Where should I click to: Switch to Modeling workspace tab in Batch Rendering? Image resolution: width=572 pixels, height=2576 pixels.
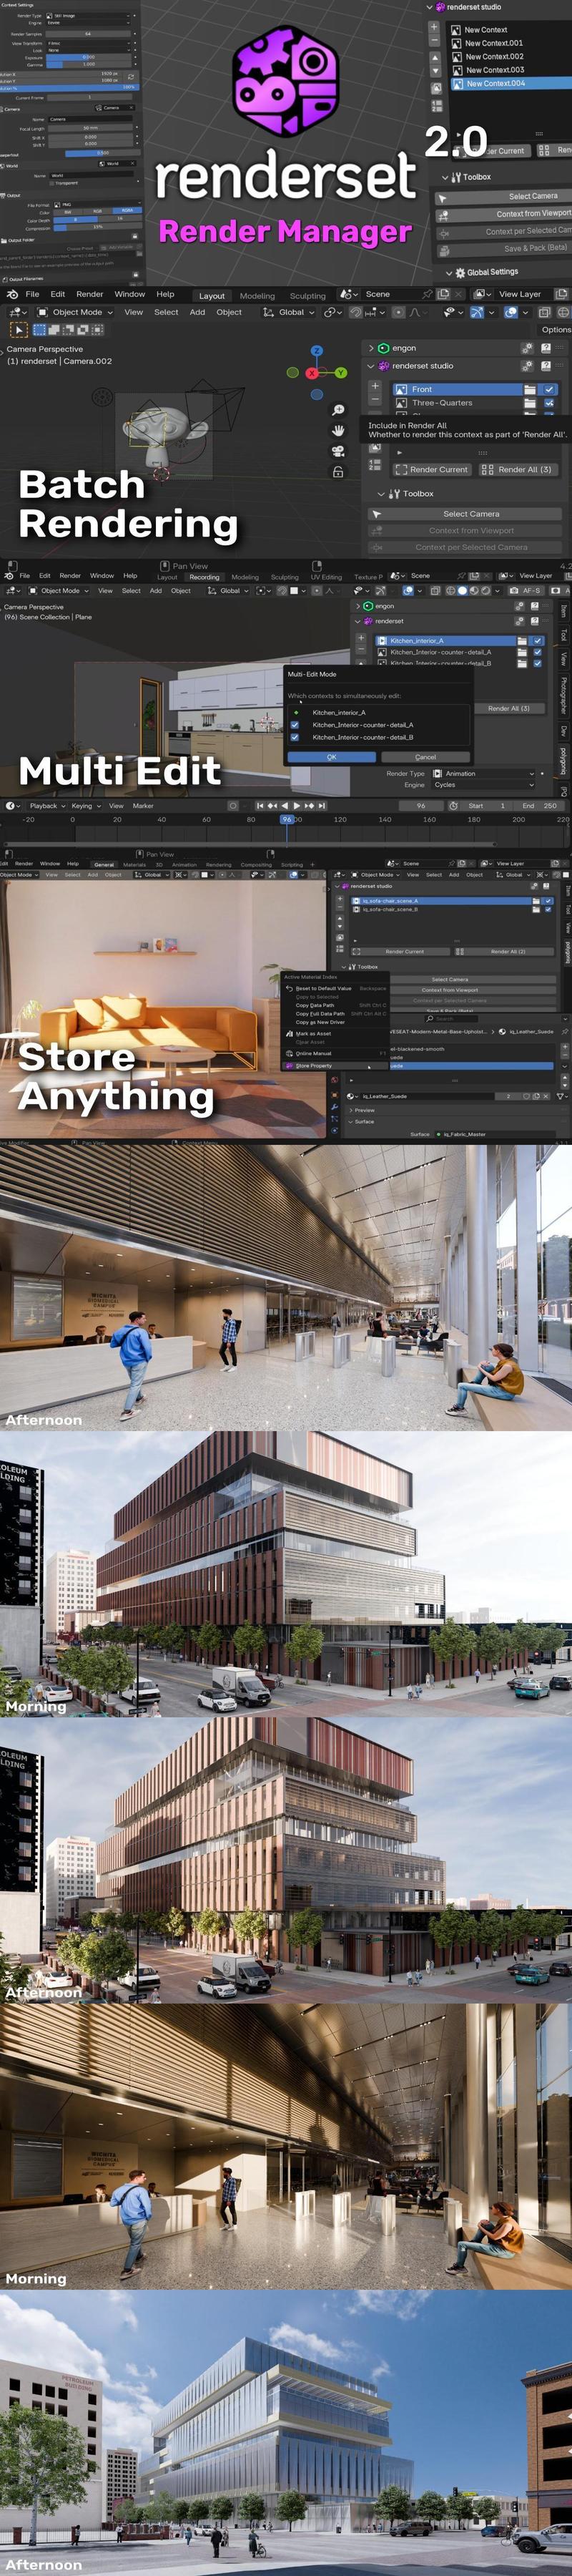pos(257,296)
